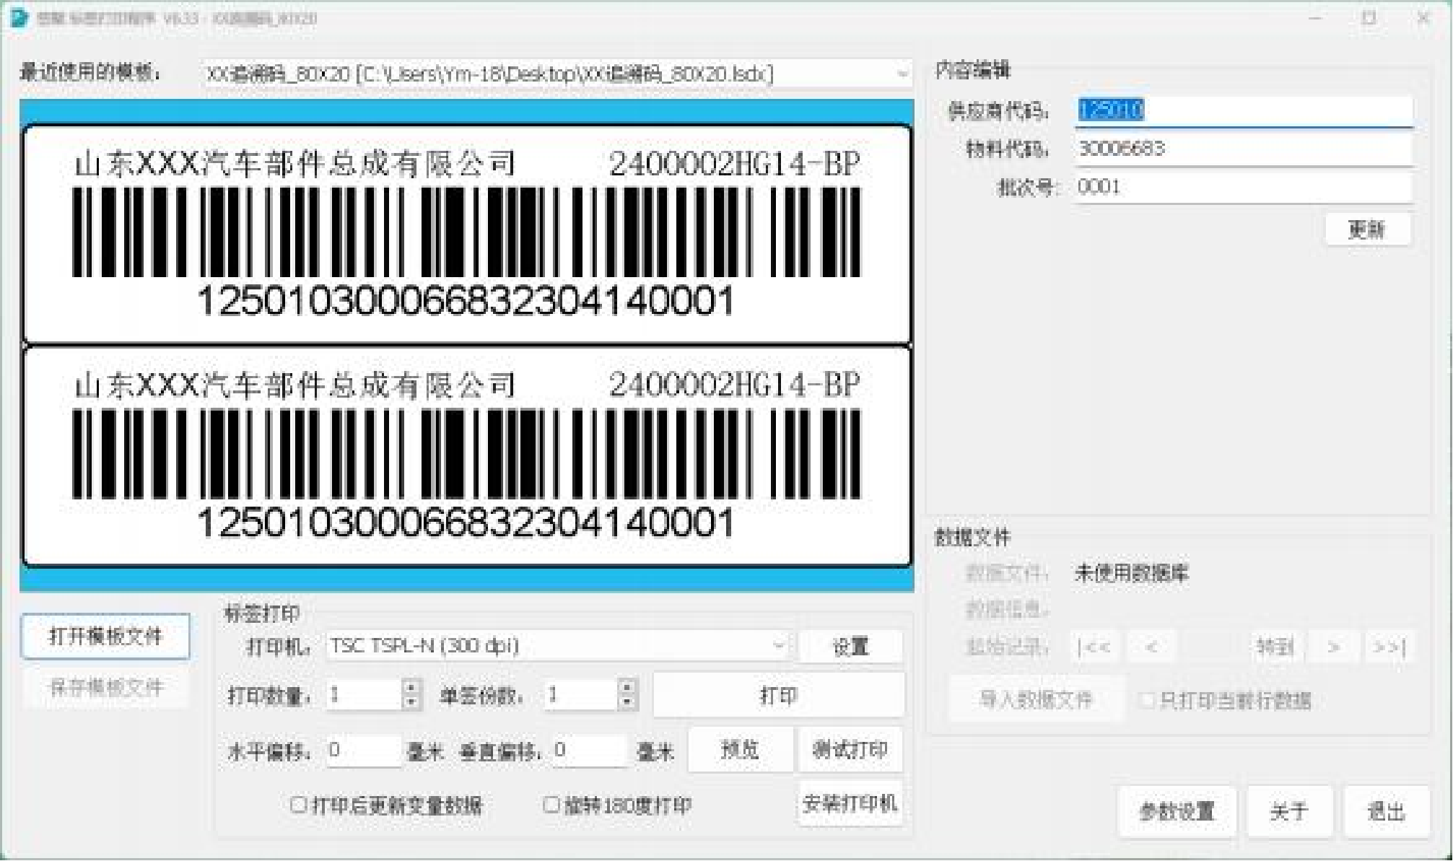Expand the printer selection dropdown
The width and height of the screenshot is (1453, 861).
(778, 645)
